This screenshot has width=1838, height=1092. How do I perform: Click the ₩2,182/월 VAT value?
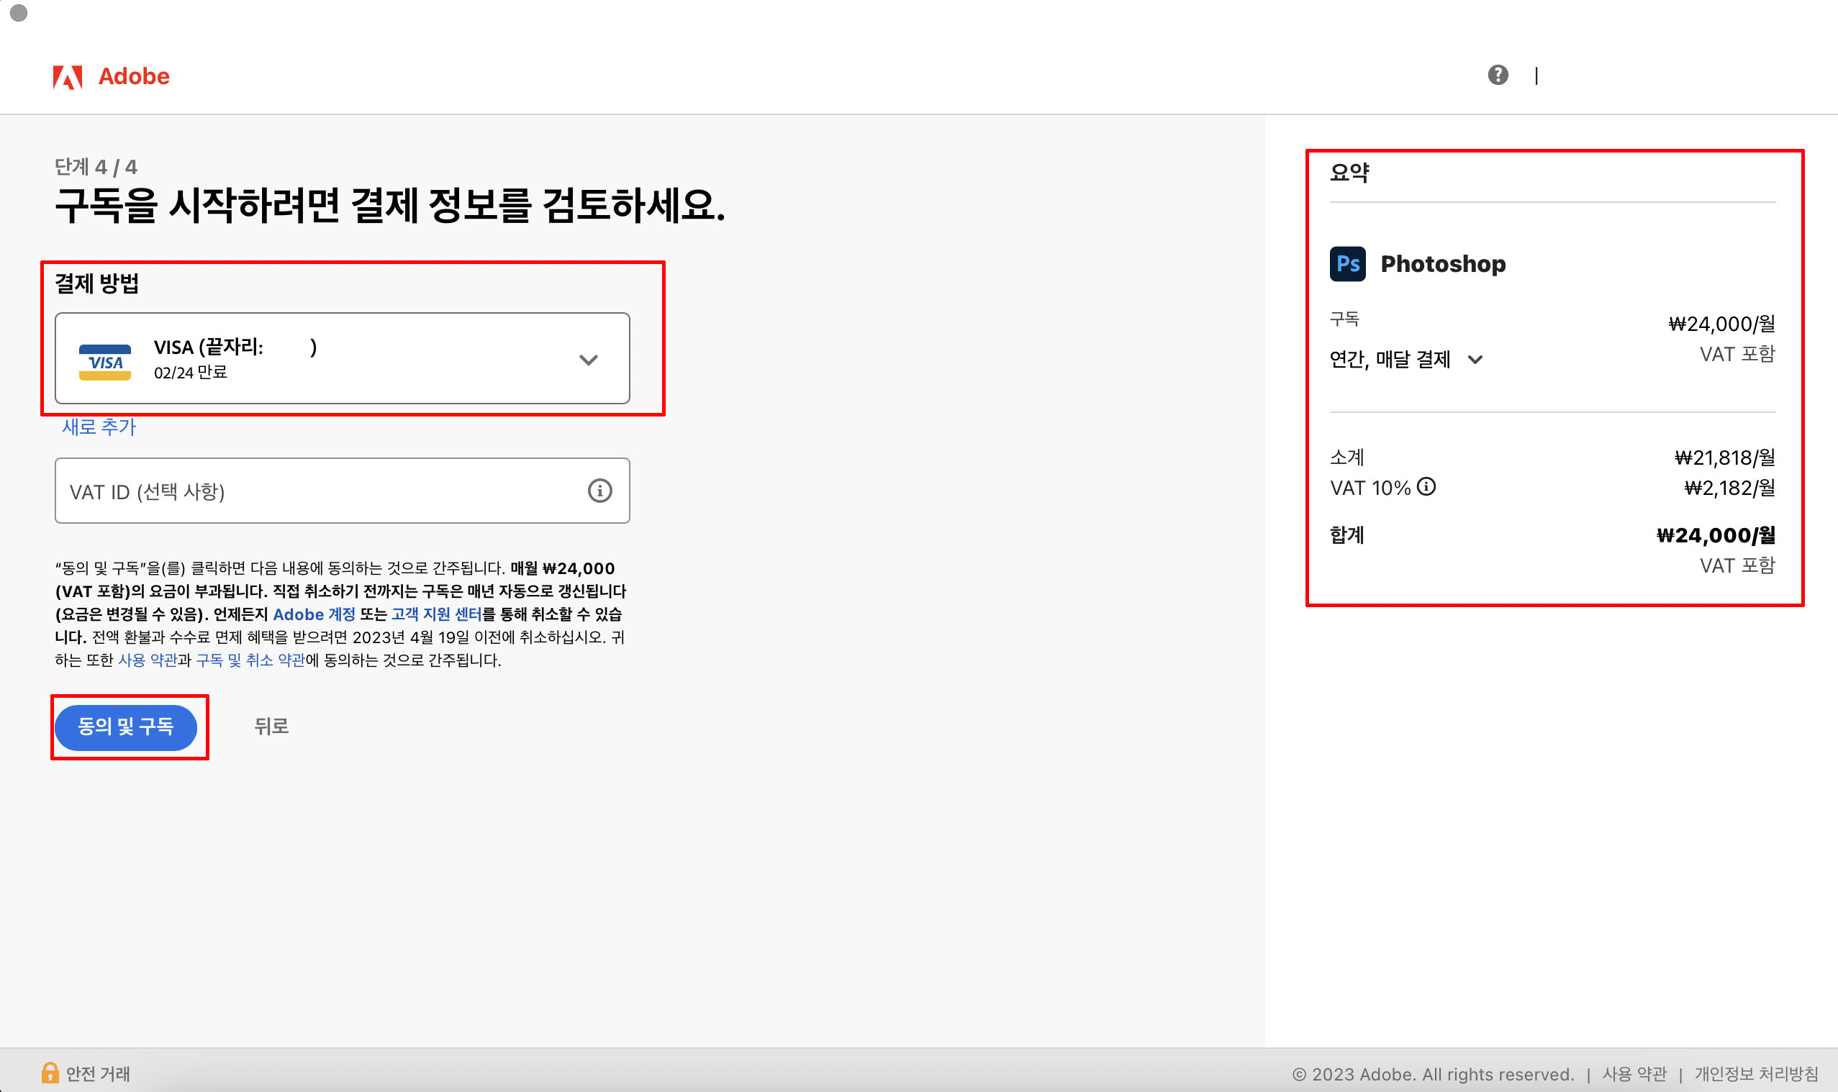pos(1730,488)
